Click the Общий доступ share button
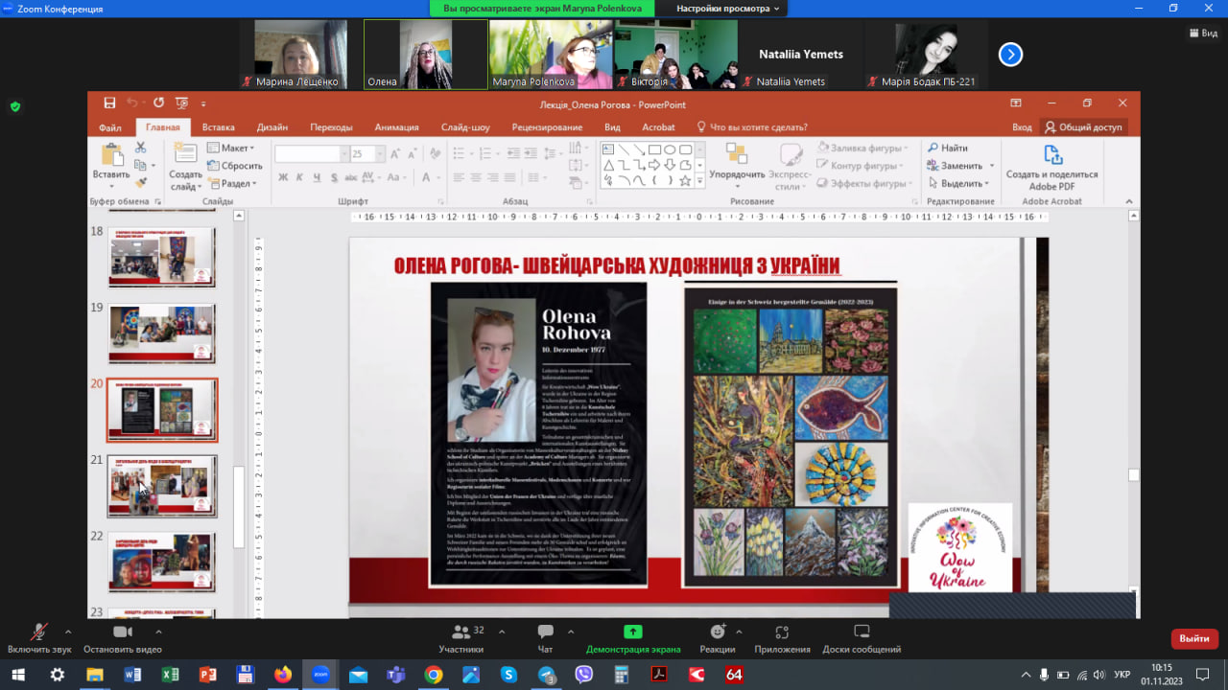1228x690 pixels. tap(1083, 127)
